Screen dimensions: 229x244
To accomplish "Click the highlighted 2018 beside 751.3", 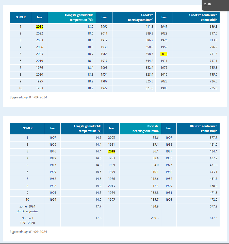I will click(164, 54).
